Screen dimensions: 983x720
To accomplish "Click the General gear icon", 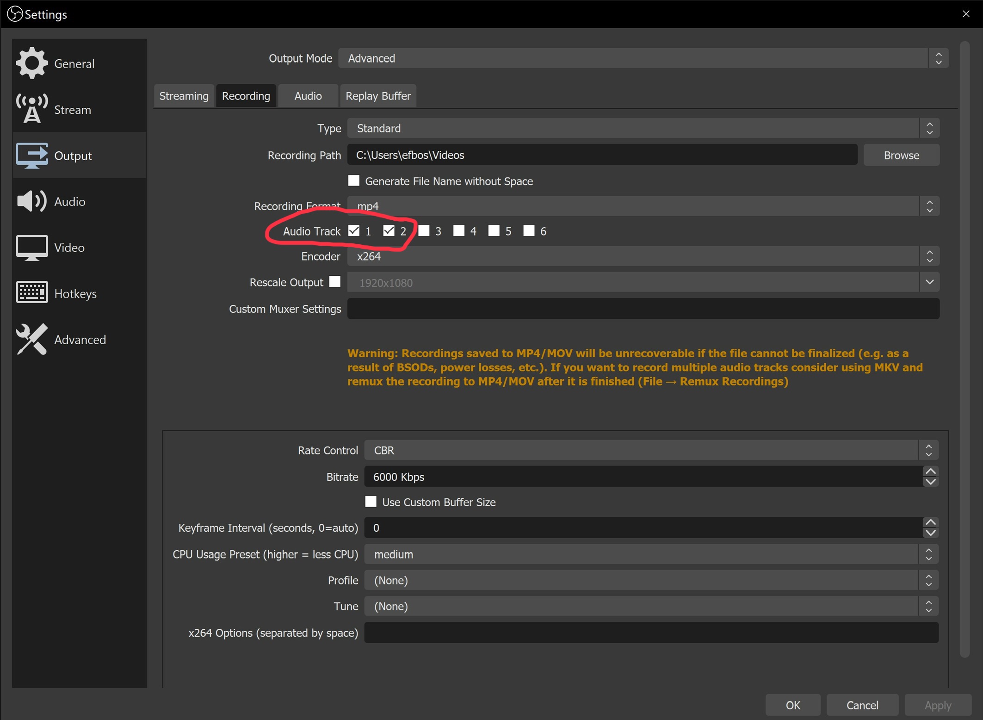I will pos(31,63).
